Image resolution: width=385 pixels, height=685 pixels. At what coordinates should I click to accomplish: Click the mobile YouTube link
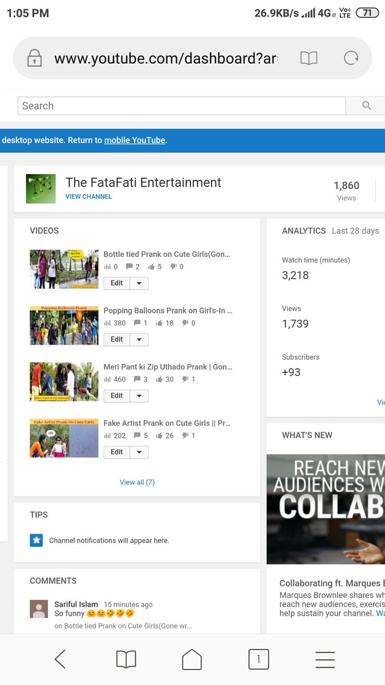pos(135,140)
